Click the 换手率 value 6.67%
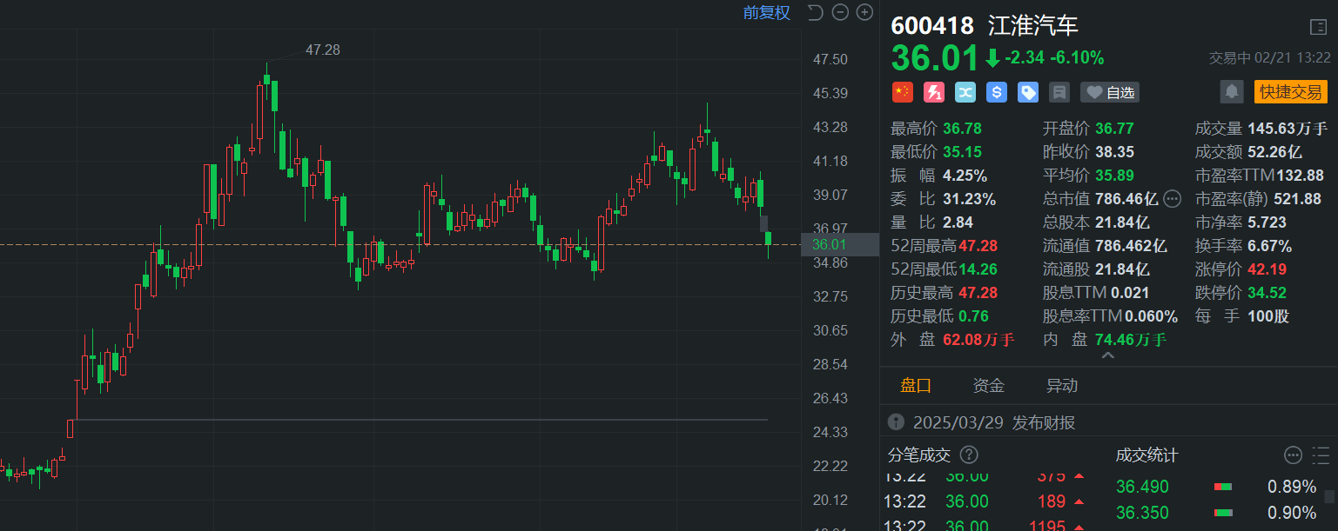The height and width of the screenshot is (531, 1338). (1270, 246)
